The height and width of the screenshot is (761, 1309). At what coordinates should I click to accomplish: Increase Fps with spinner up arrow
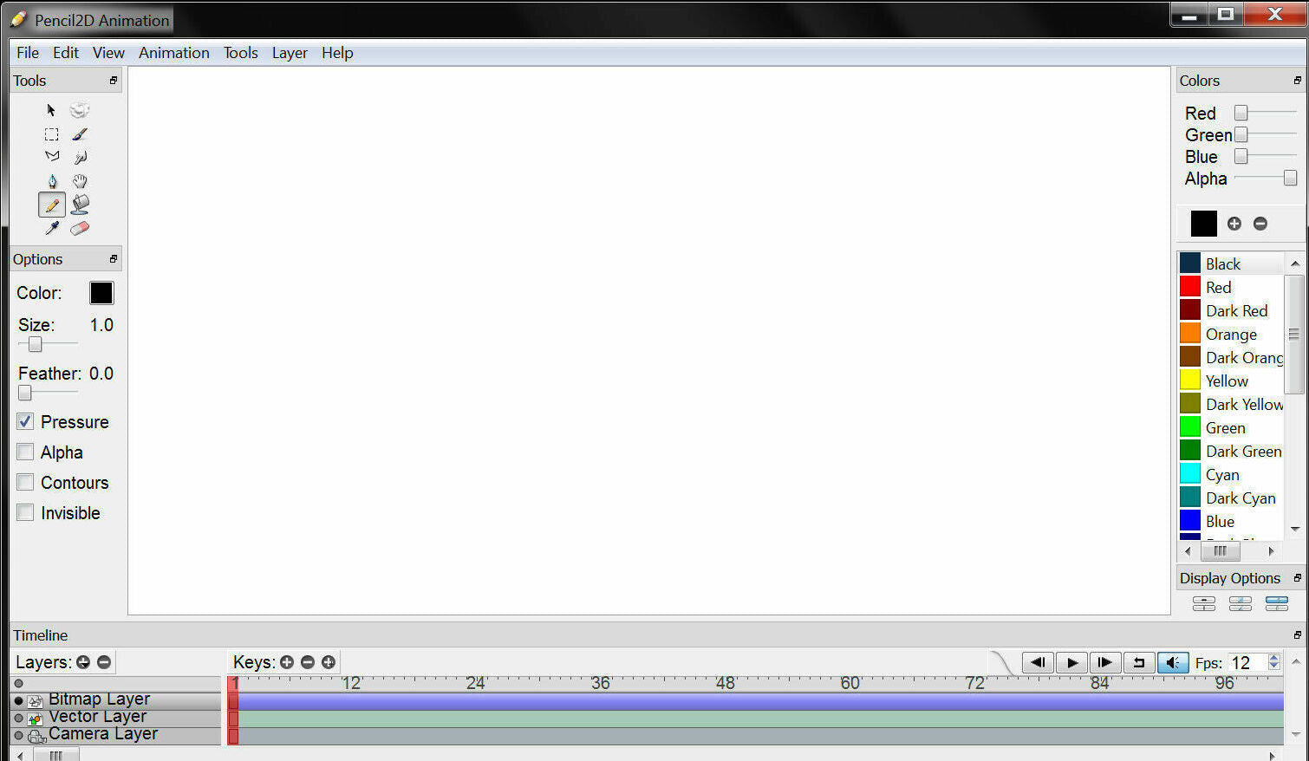pos(1273,658)
